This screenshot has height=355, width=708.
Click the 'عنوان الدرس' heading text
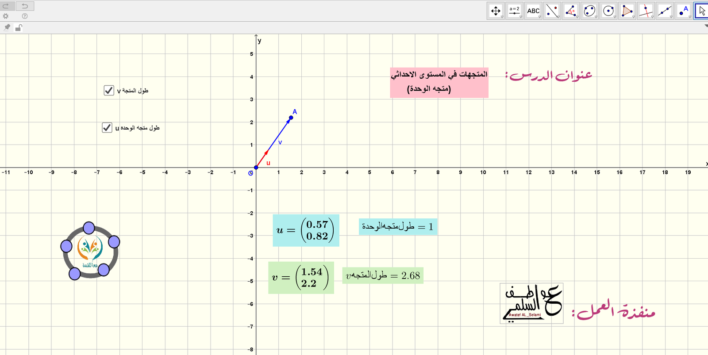click(x=549, y=76)
